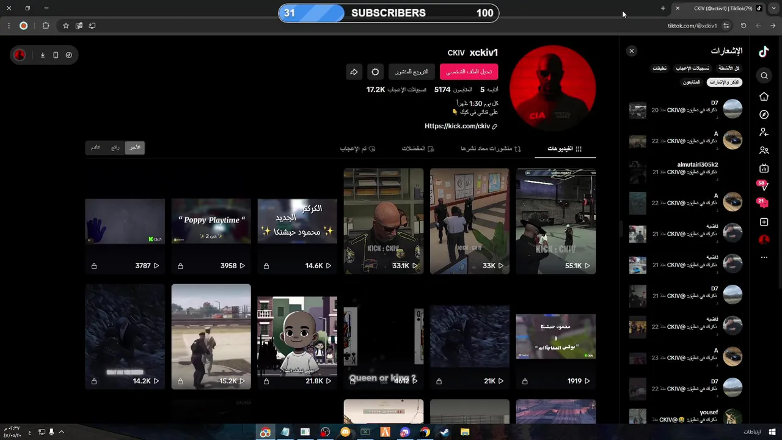Expand the tab search chevron dropdown
The height and width of the screenshot is (440, 782).
point(775,8)
